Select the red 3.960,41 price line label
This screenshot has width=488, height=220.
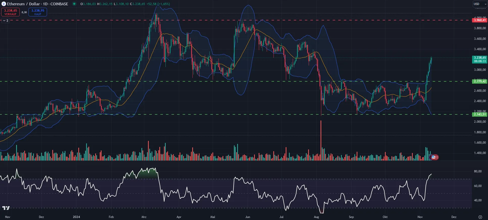(479, 20)
